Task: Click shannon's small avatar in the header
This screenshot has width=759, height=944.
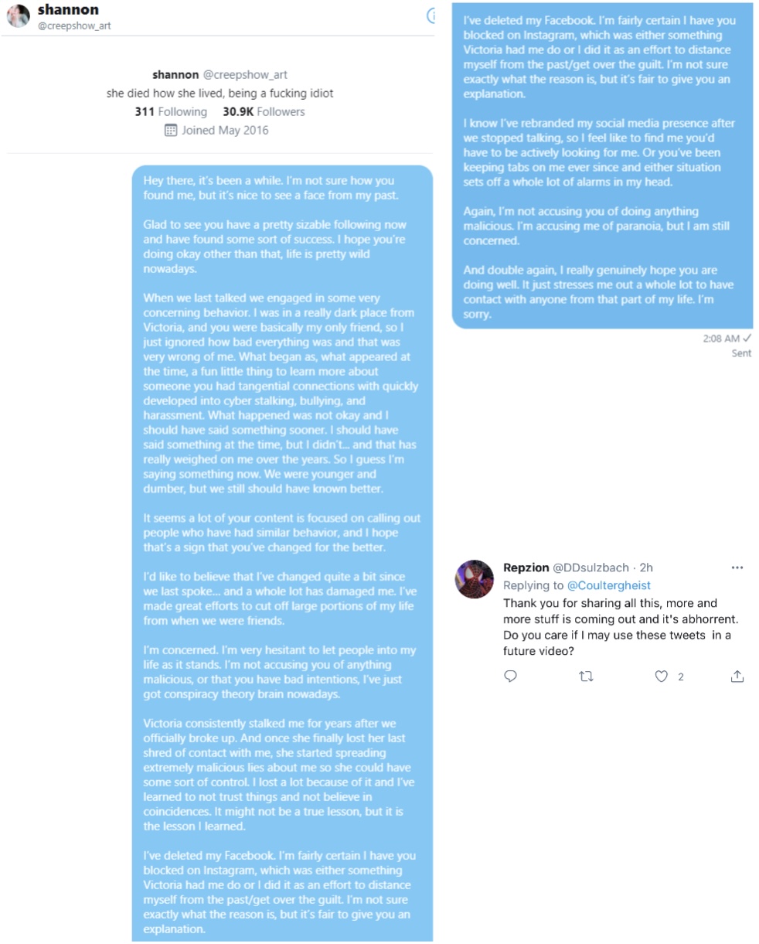Action: [x=19, y=15]
